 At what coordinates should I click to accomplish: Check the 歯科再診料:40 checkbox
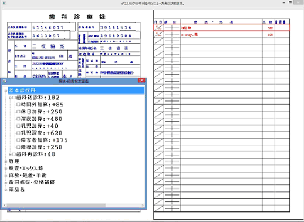(x=14, y=154)
